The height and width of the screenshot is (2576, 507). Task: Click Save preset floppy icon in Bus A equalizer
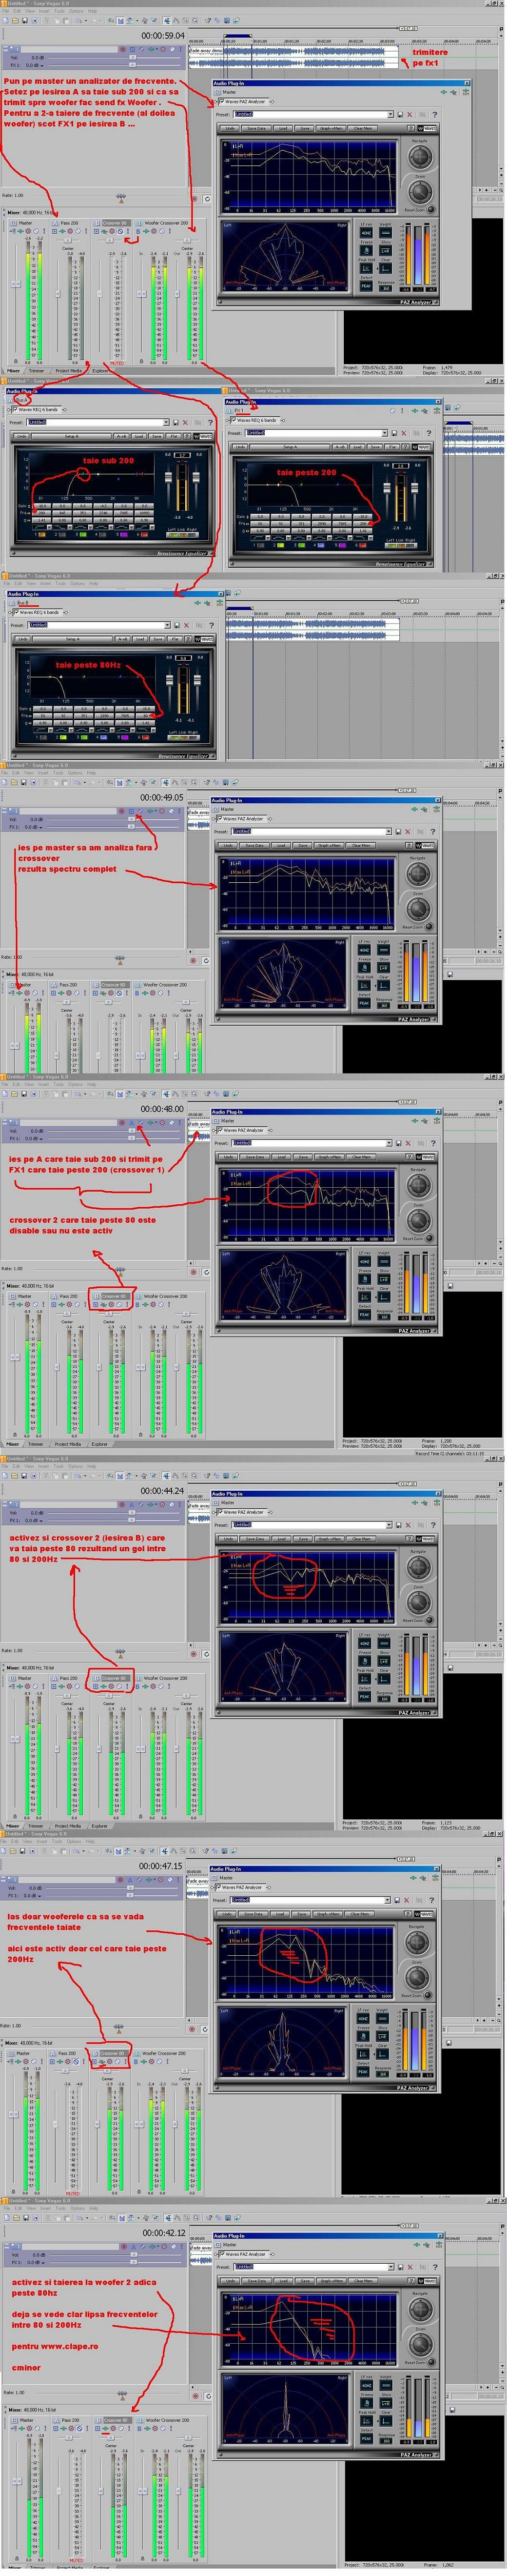click(x=177, y=422)
